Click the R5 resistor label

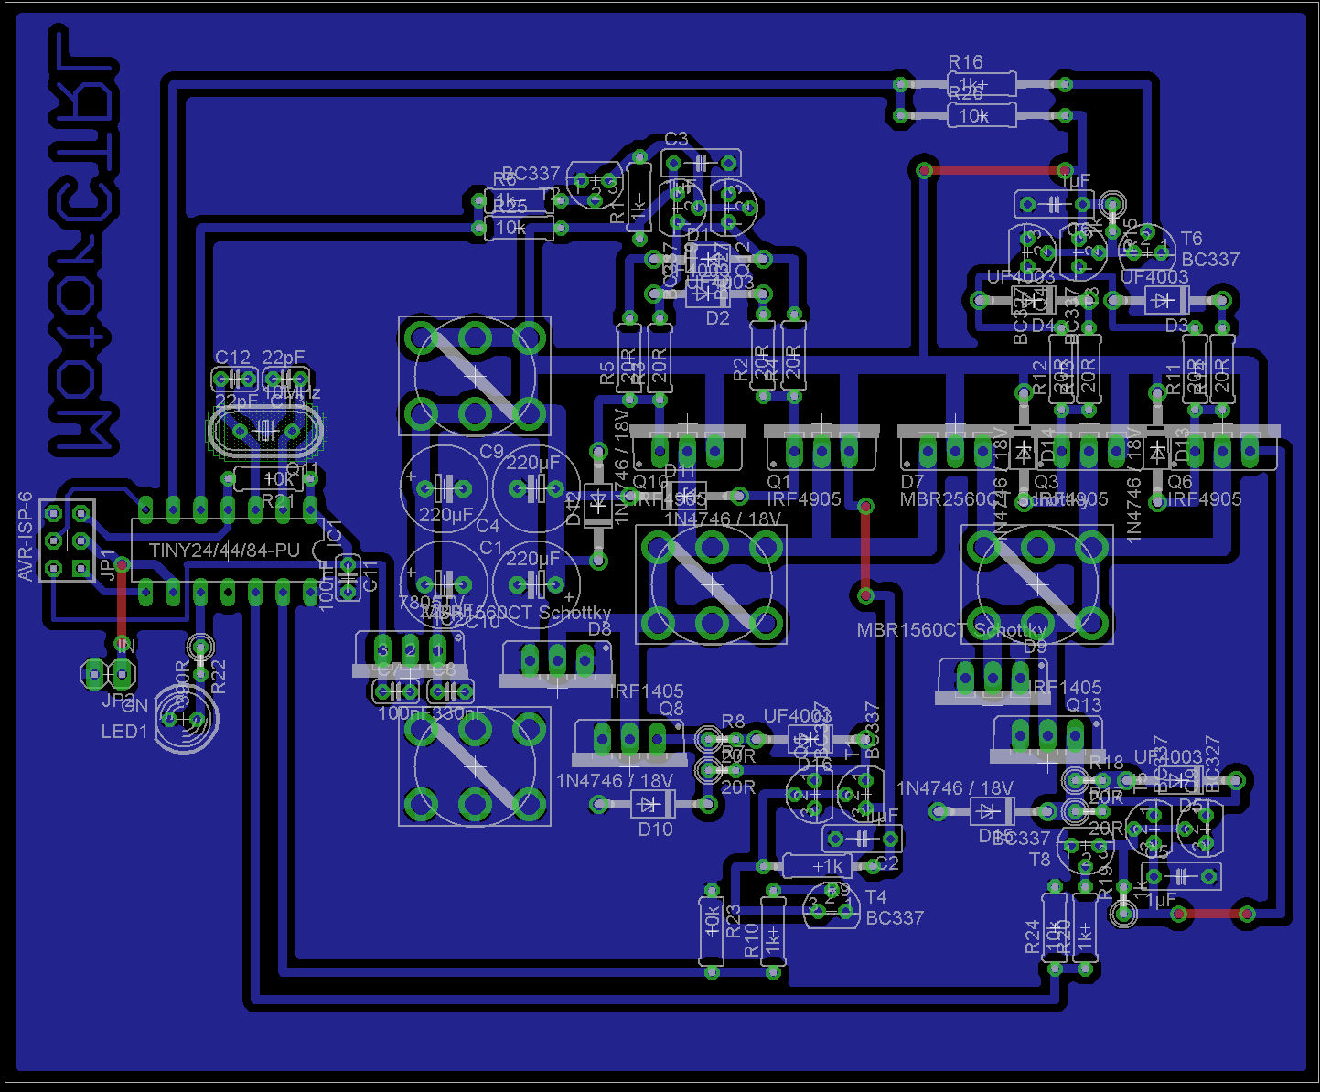[606, 373]
